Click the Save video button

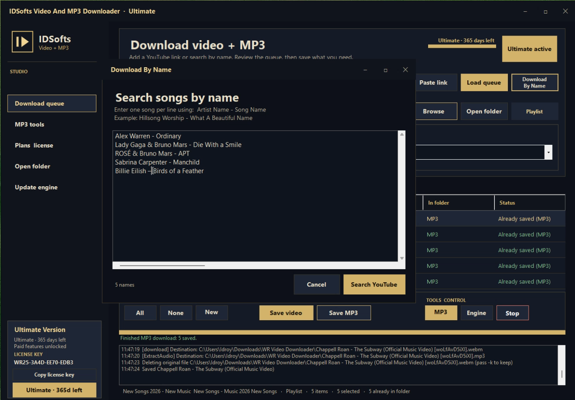pos(286,313)
